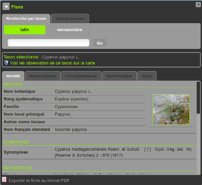This screenshot has width=202, height=185.
Task: Click Exporter la fiche au format PDF
Action: click(x=39, y=180)
